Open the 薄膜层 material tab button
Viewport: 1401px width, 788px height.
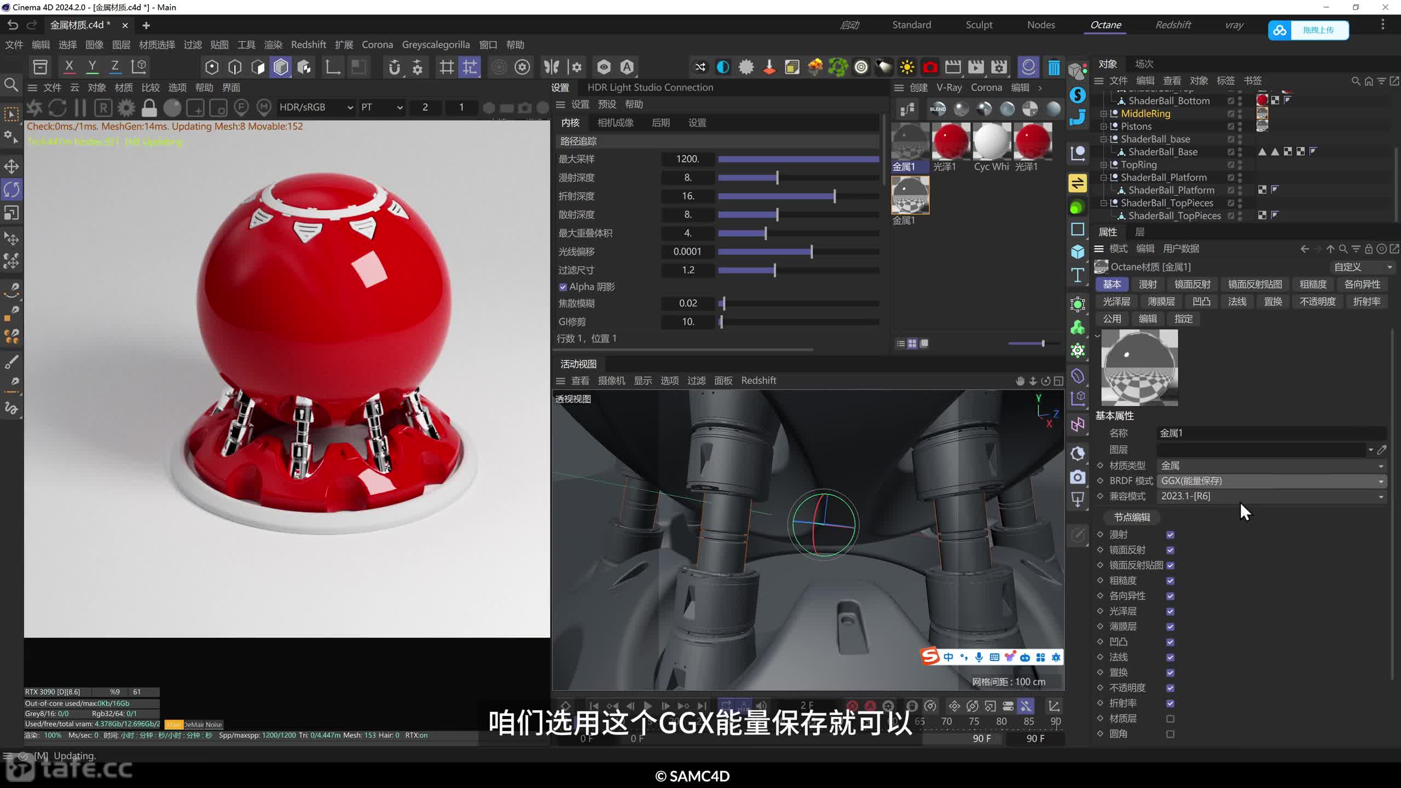(x=1161, y=302)
